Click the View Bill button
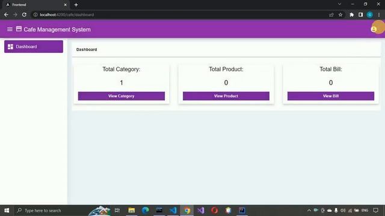Viewport: 385px width, 216px height. click(x=331, y=96)
